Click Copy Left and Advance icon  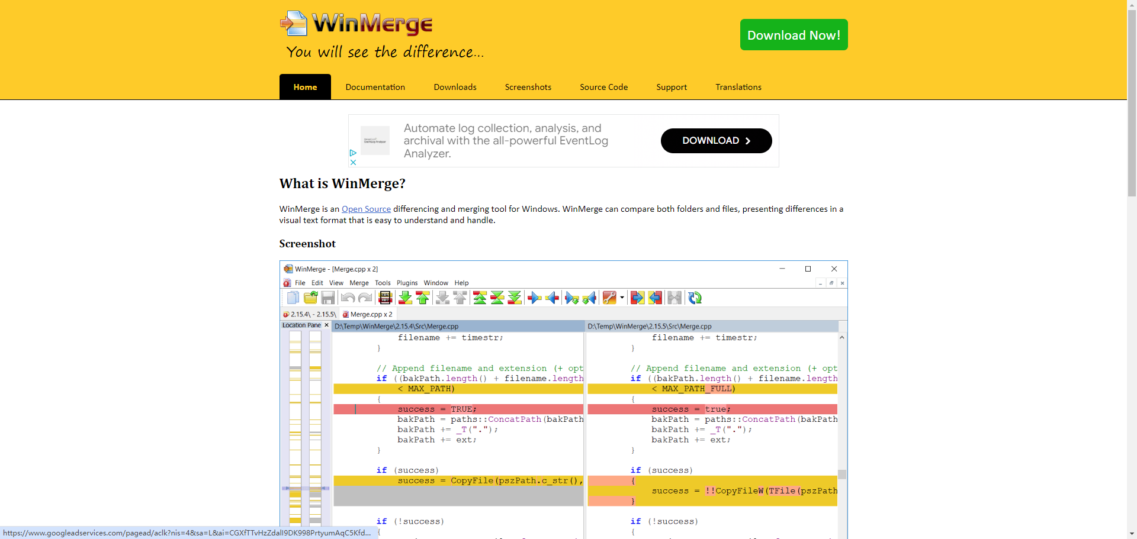(x=589, y=298)
